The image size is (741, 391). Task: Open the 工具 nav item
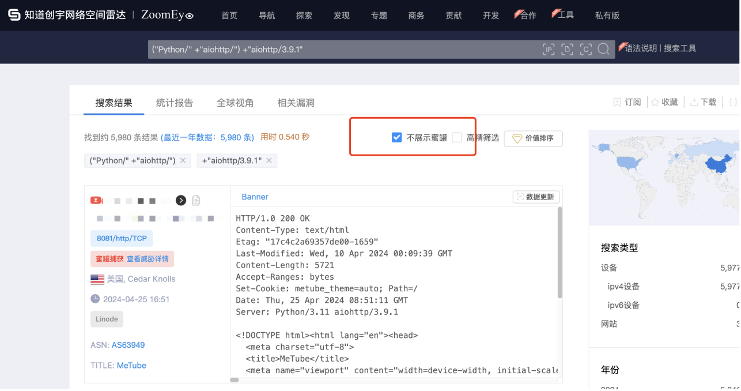(x=566, y=14)
